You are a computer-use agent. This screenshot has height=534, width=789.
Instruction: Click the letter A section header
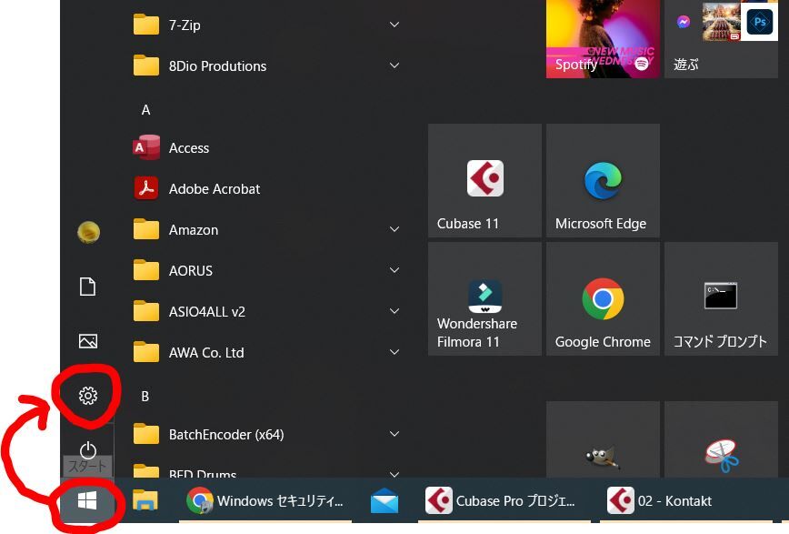[146, 110]
